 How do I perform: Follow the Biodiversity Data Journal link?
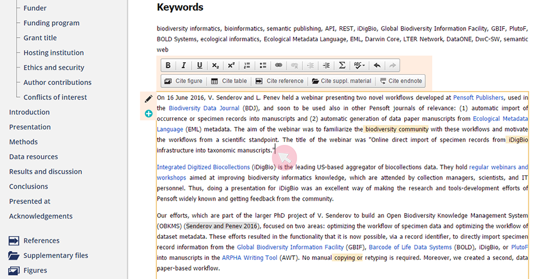coord(204,108)
